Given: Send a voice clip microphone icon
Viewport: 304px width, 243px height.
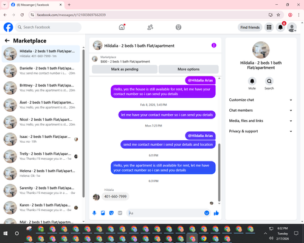Looking at the screenshot, I should click(94, 213).
